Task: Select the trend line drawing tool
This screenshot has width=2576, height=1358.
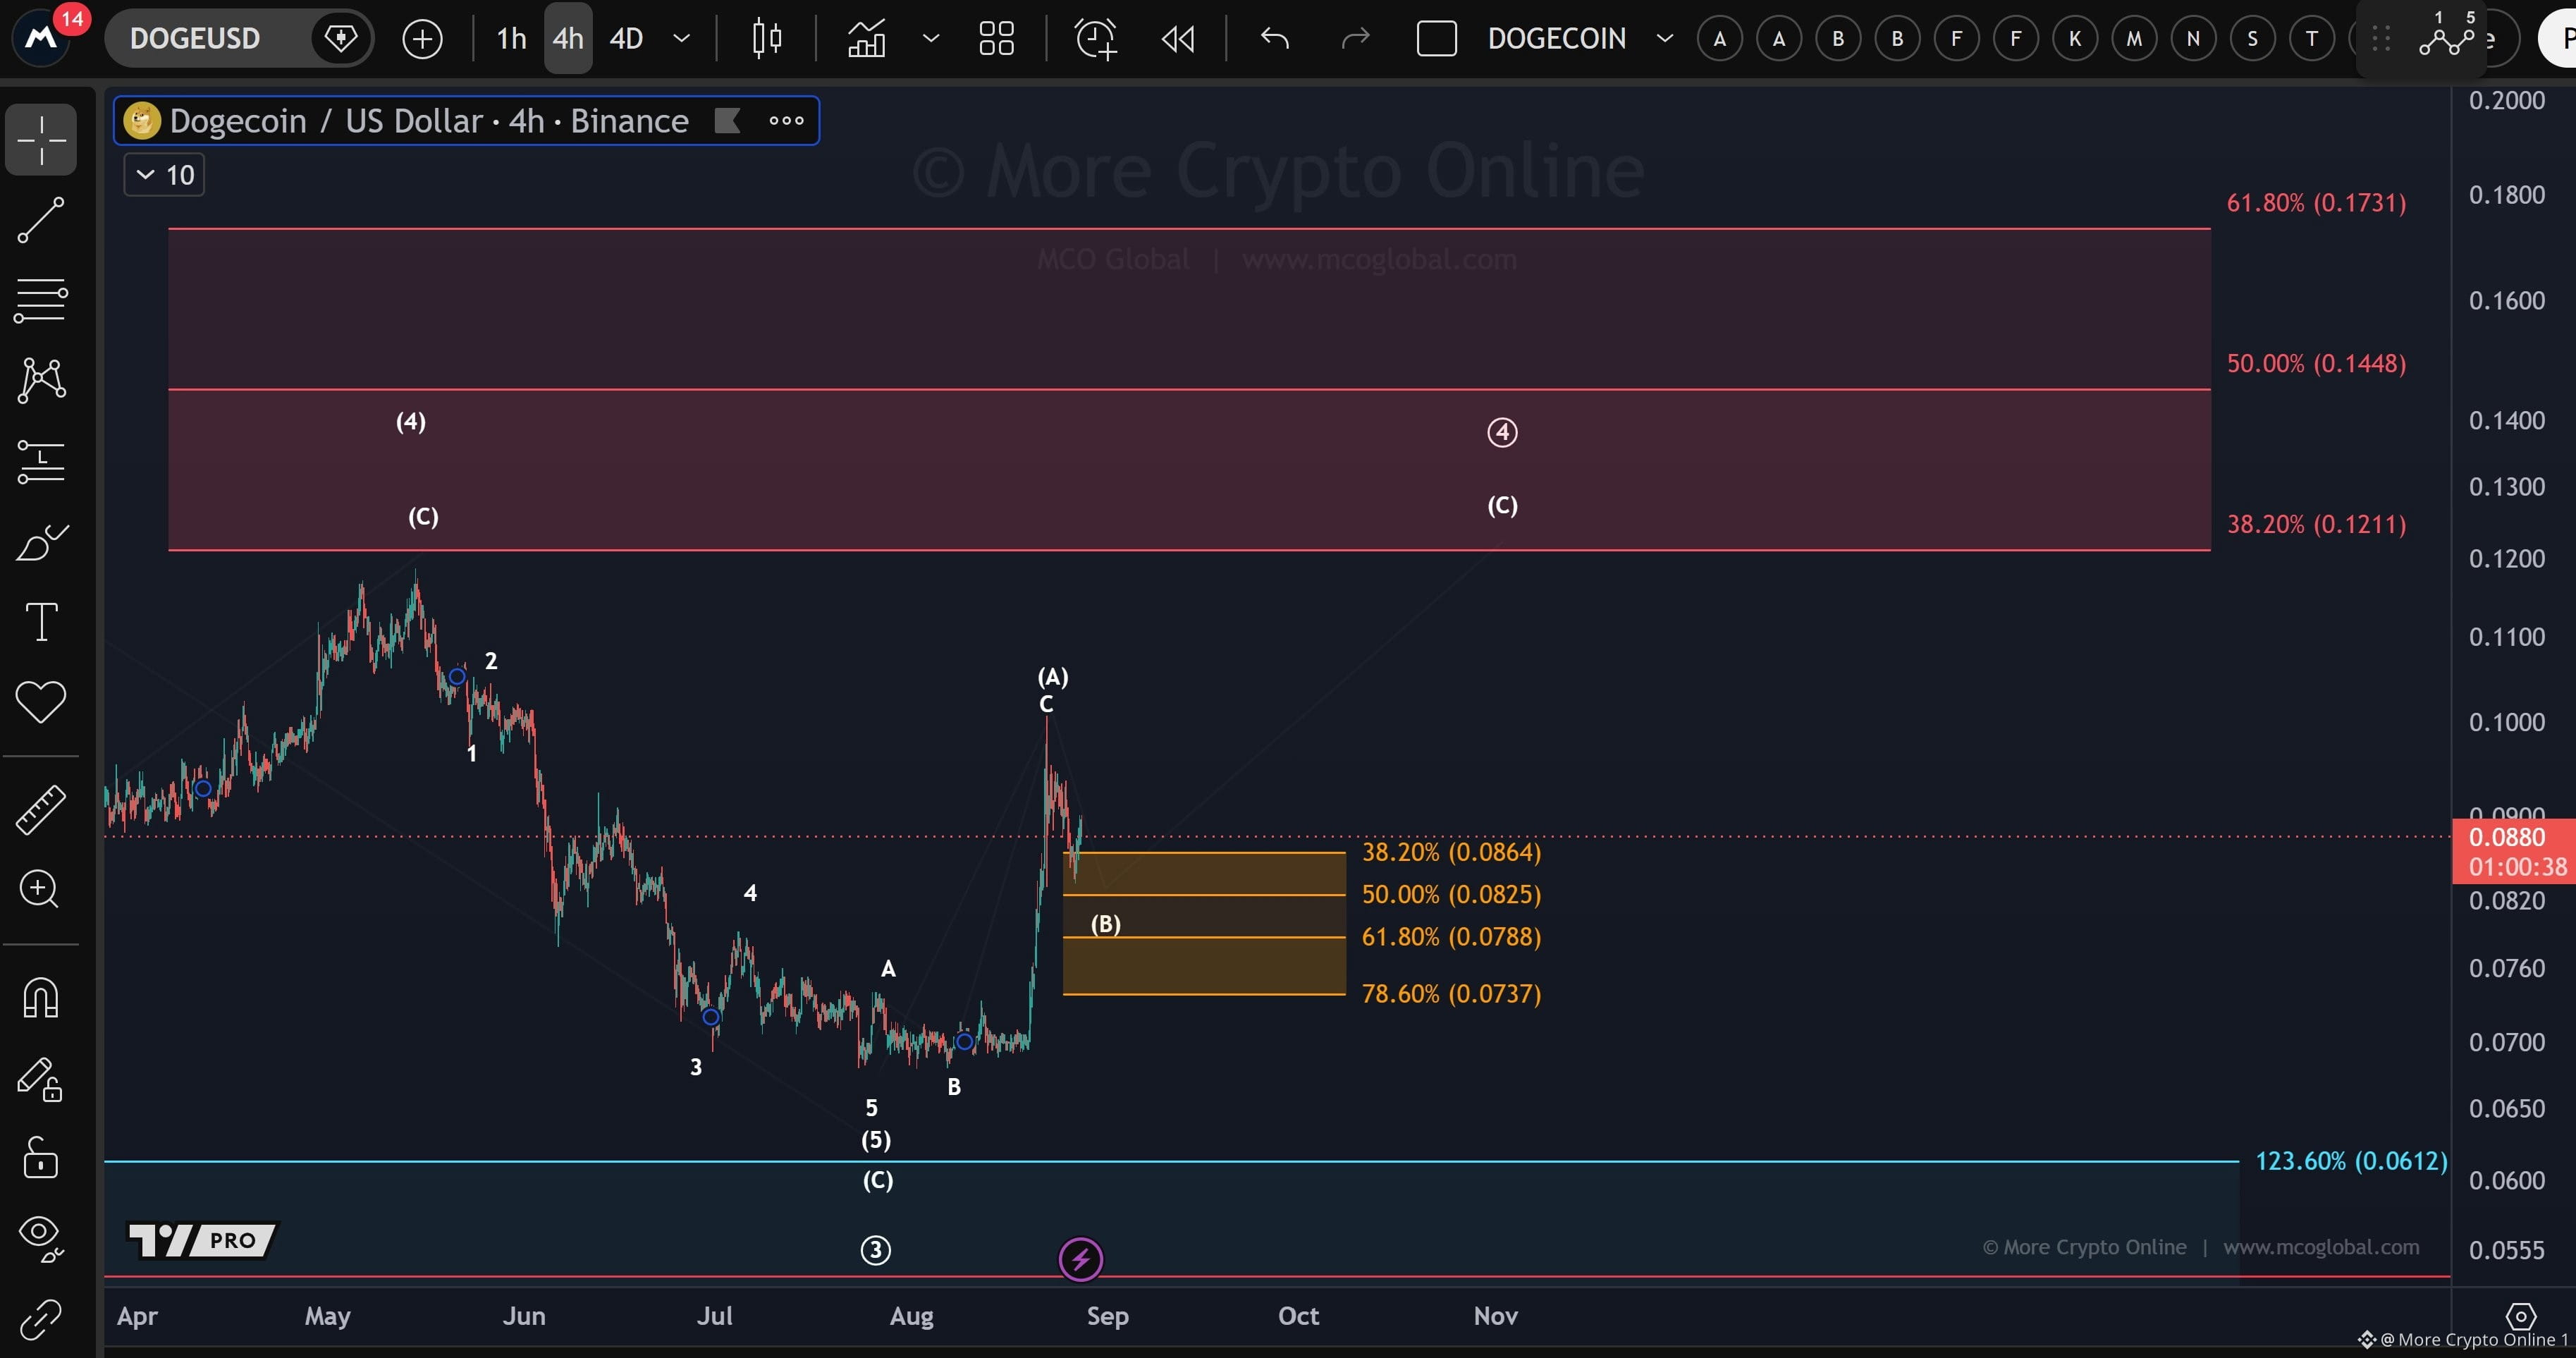Action: (41, 220)
